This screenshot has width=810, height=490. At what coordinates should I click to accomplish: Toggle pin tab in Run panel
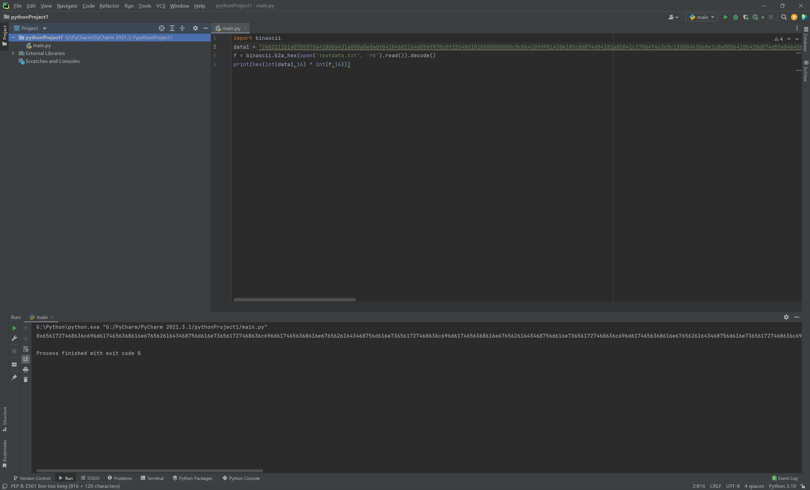(14, 378)
